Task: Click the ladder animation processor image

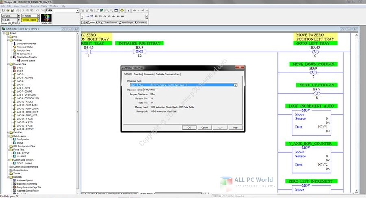Action: (x=46, y=18)
